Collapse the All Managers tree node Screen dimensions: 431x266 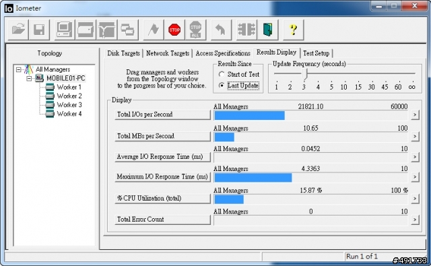pos(18,70)
